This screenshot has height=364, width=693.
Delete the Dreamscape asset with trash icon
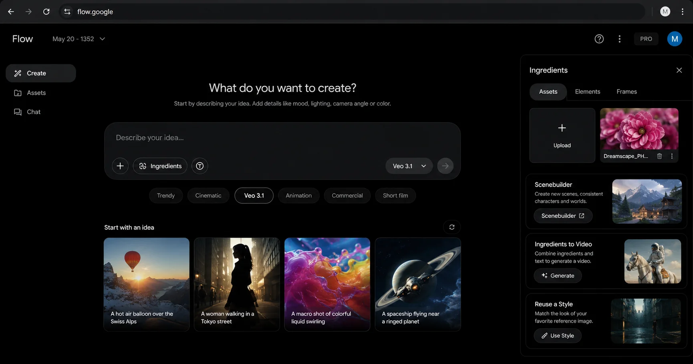[659, 156]
